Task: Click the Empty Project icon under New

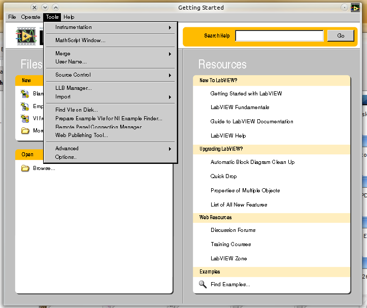Action: click(24, 106)
